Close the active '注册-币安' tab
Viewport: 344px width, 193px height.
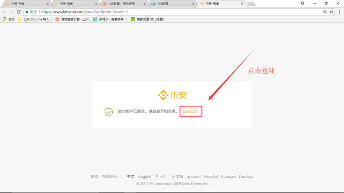[x=242, y=4]
